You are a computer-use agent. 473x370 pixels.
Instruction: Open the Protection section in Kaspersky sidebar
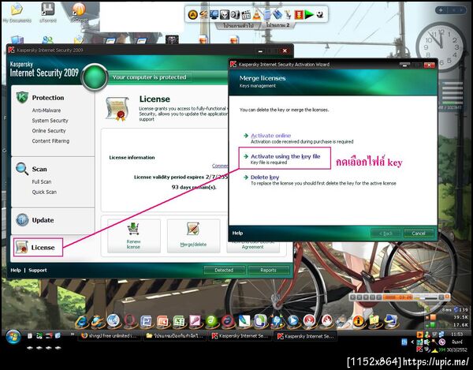click(x=48, y=98)
